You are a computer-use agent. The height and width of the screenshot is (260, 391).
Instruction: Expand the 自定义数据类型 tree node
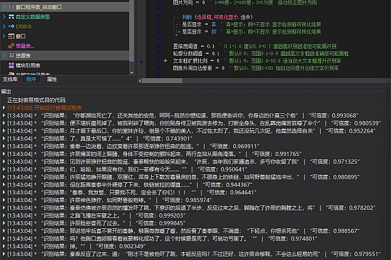click(x=4, y=17)
